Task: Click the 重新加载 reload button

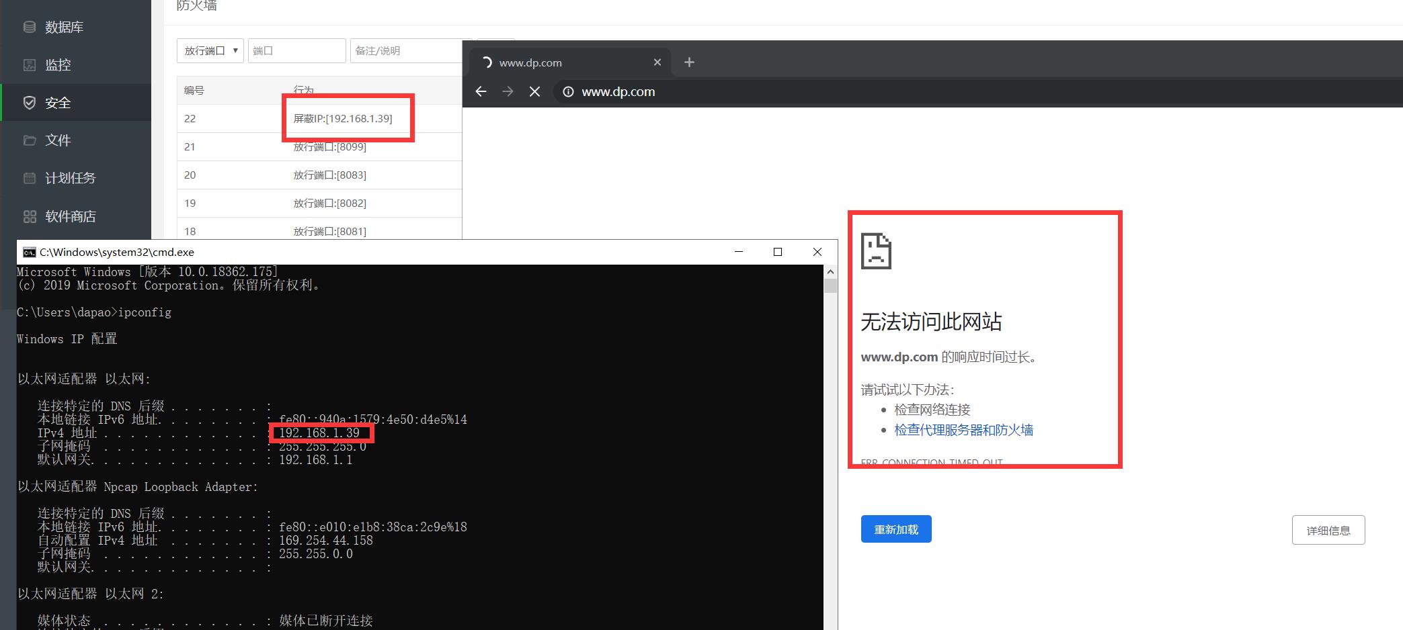Action: [895, 529]
